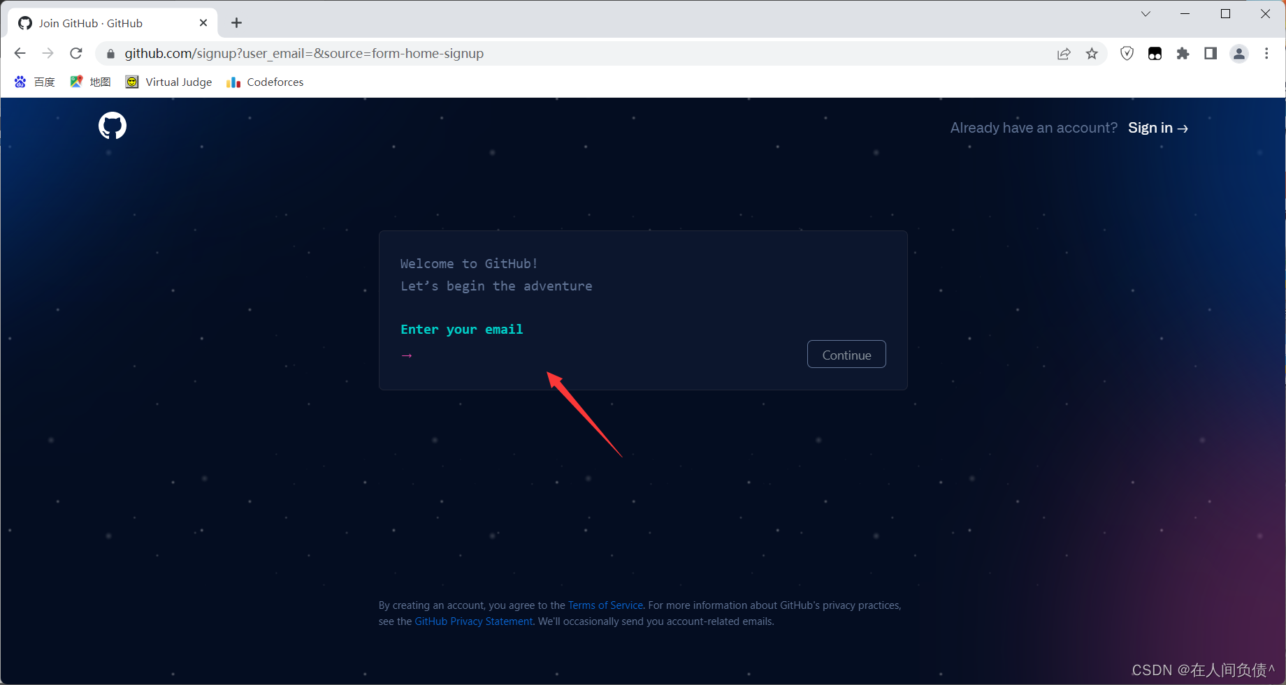Open the 地图 bookmark
This screenshot has width=1286, height=685.
[x=90, y=82]
